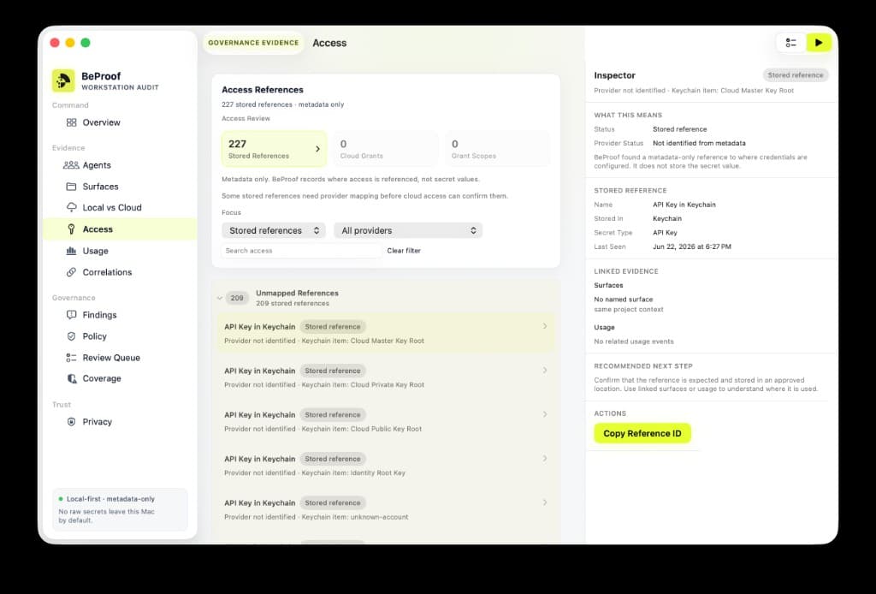Click 'No related usage events' text
The image size is (876, 594).
click(x=634, y=342)
